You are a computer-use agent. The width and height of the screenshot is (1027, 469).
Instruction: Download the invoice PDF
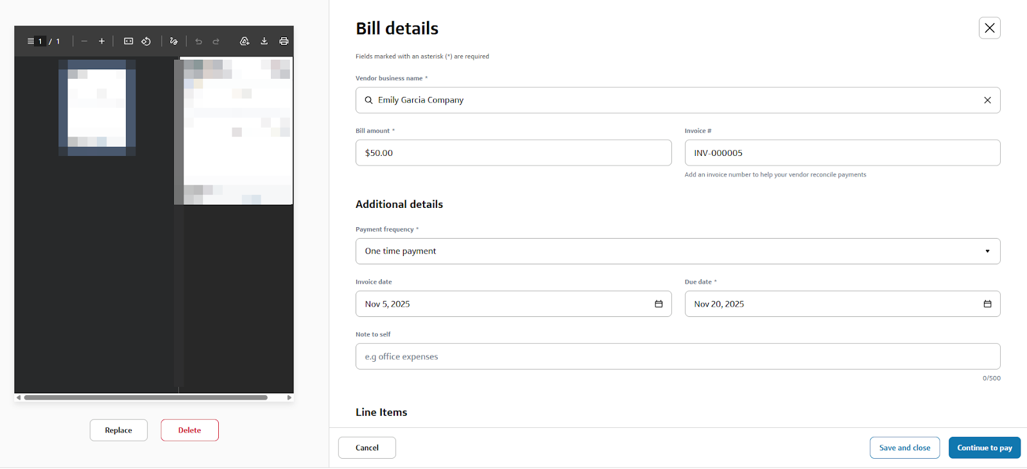pyautogui.click(x=264, y=41)
